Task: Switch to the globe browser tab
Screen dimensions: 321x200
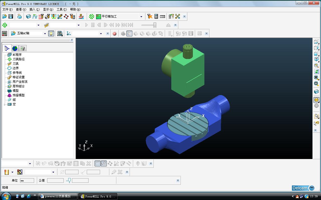Action: coord(15,48)
